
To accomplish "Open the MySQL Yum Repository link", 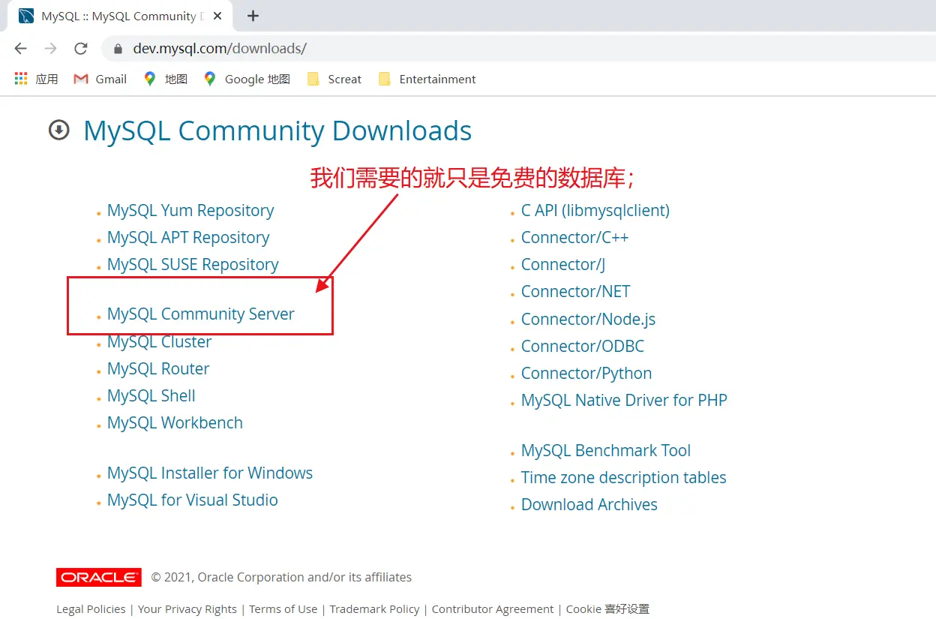I will point(190,211).
